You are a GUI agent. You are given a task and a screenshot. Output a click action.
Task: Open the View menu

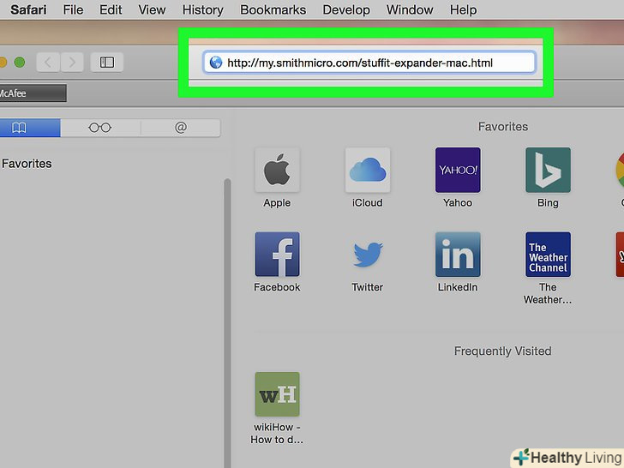coord(152,9)
